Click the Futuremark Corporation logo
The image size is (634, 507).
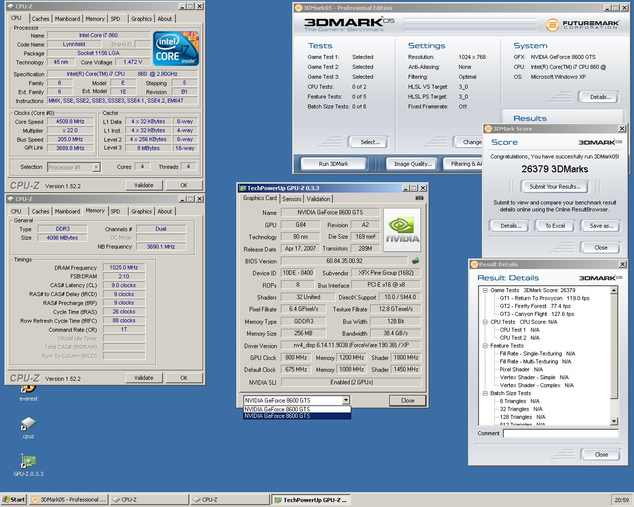coord(582,24)
